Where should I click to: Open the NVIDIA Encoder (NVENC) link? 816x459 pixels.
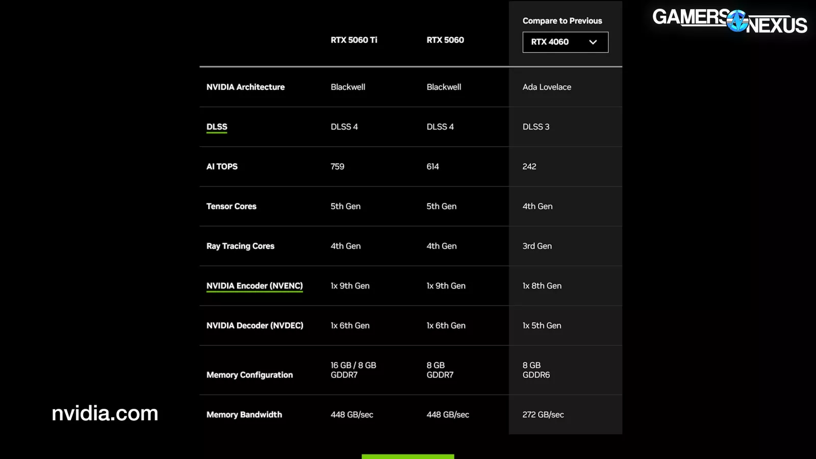[x=254, y=286]
